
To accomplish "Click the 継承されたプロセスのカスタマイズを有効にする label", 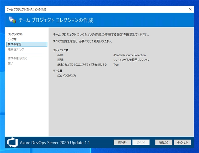I will 82,65.
